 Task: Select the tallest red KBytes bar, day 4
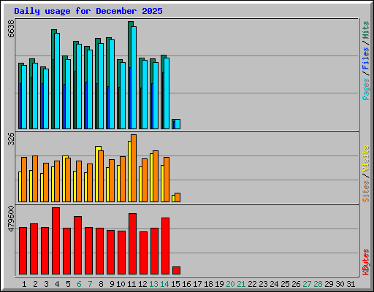[56, 241]
